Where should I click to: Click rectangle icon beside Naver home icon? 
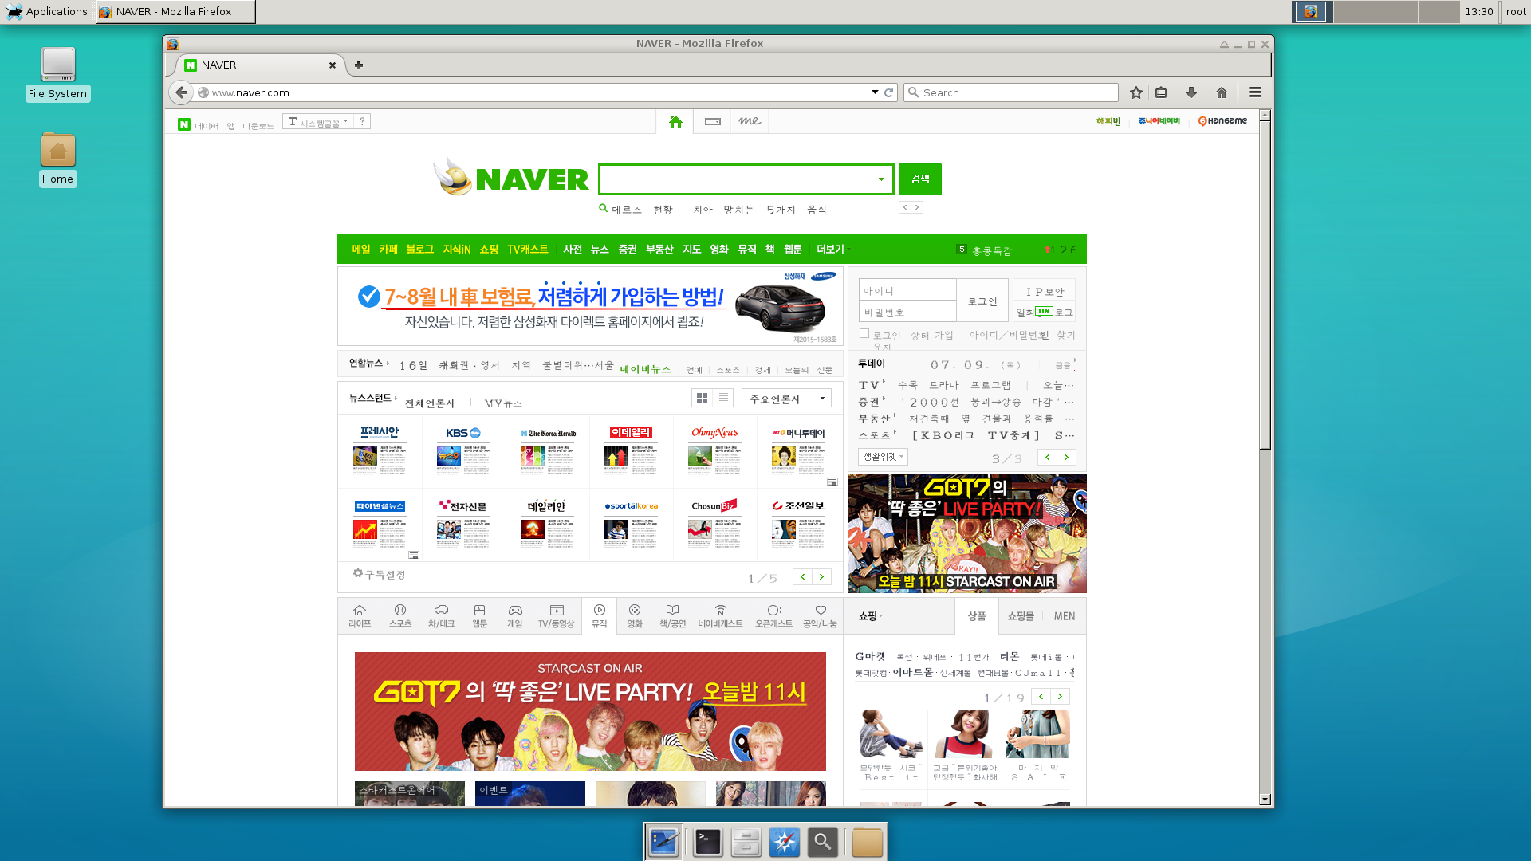click(x=713, y=122)
